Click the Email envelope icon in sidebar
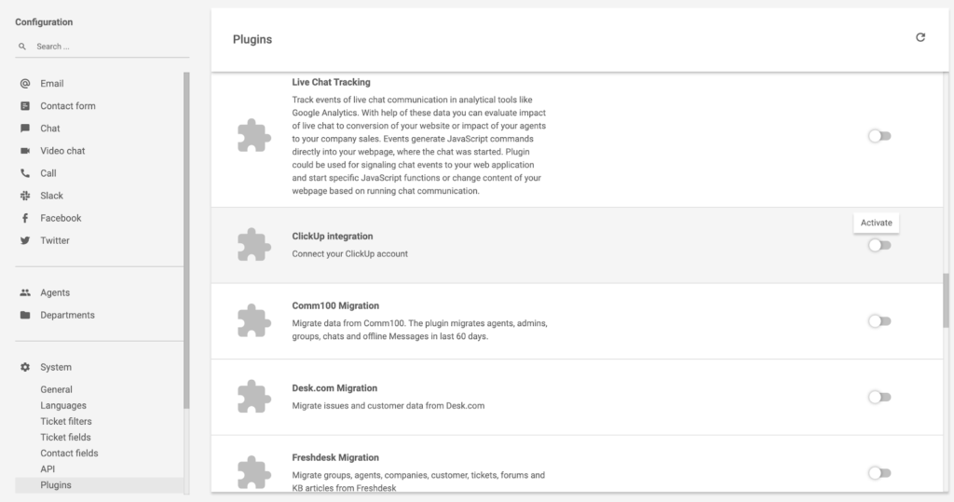Viewport: 954px width, 502px height. click(x=25, y=84)
